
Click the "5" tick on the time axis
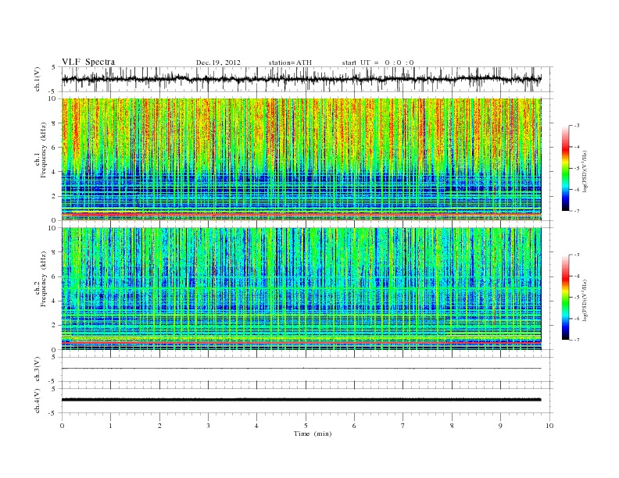[306, 426]
